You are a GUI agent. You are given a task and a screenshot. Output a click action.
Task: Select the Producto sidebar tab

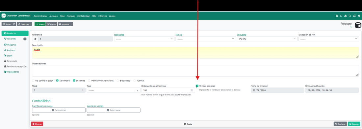15,33
